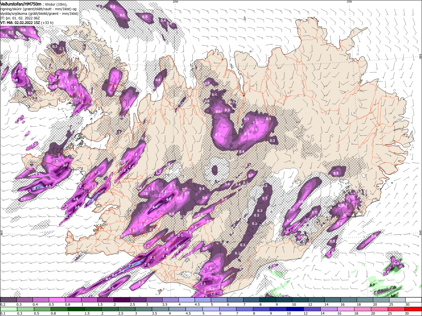Image resolution: width=422 pixels, height=316 pixels.
Task: Select the light lavender 4 mm snow-scale swatch
Action: [x=186, y=300]
